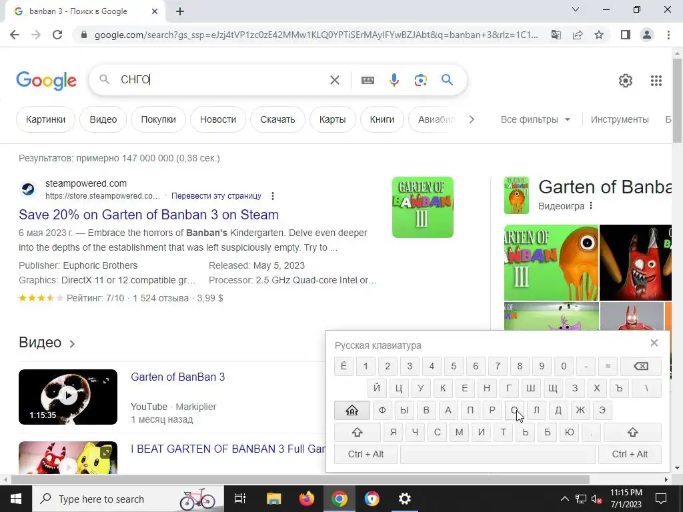This screenshot has height=512, width=683.
Task: Close the banban 3 tab
Action: 155,12
